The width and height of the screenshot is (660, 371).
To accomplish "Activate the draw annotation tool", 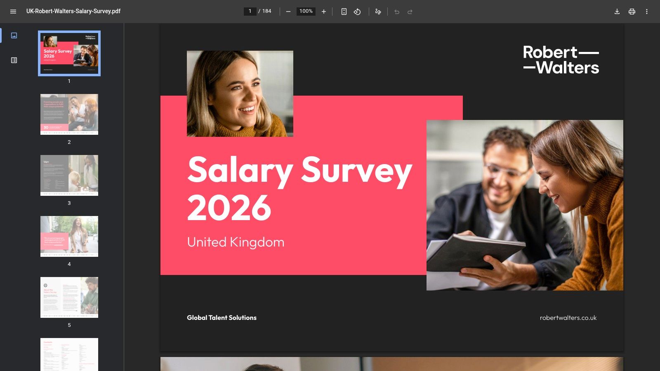I will [378, 12].
